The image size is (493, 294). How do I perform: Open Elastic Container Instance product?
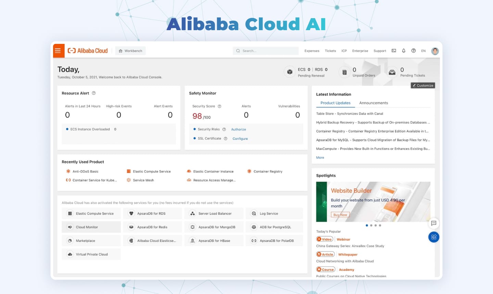[x=210, y=171]
